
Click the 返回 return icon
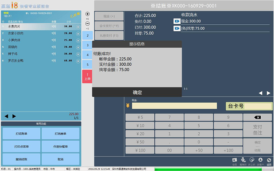tap(269, 160)
